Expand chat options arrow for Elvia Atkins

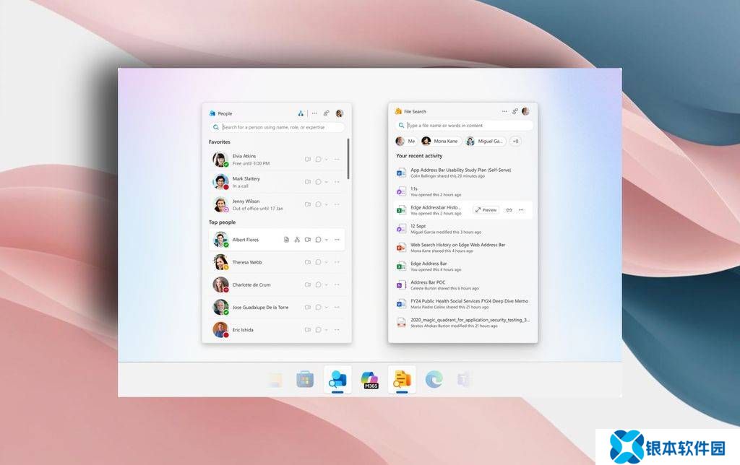pyautogui.click(x=326, y=160)
